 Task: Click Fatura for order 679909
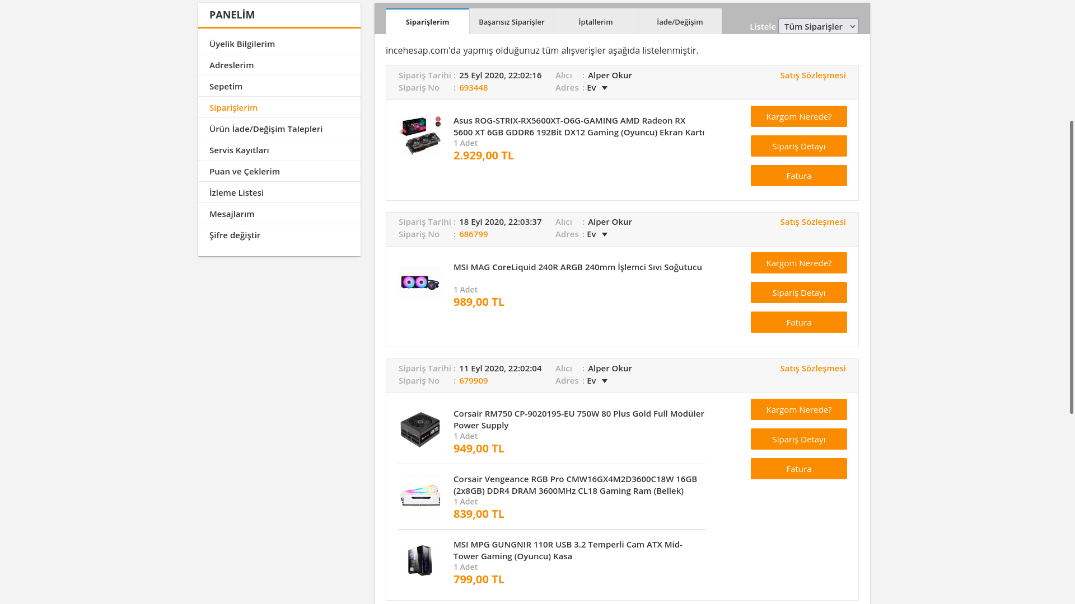click(x=798, y=469)
